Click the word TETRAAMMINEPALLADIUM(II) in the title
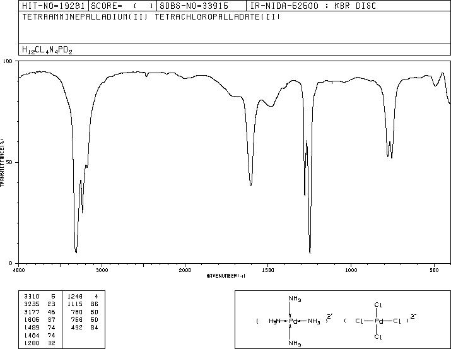This screenshot has height=349, width=451. pos(85,16)
